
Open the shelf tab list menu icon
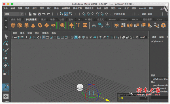click(6, 21)
